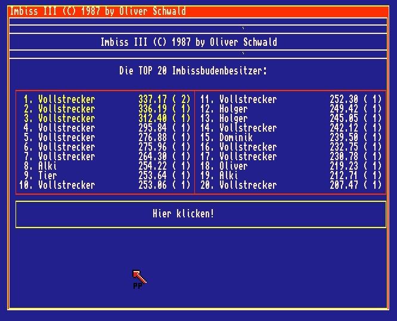The width and height of the screenshot is (397, 321).
Task: Select rank 12 name Holger
Action: 234,109
